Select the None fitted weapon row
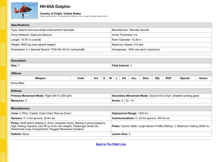 111,83
